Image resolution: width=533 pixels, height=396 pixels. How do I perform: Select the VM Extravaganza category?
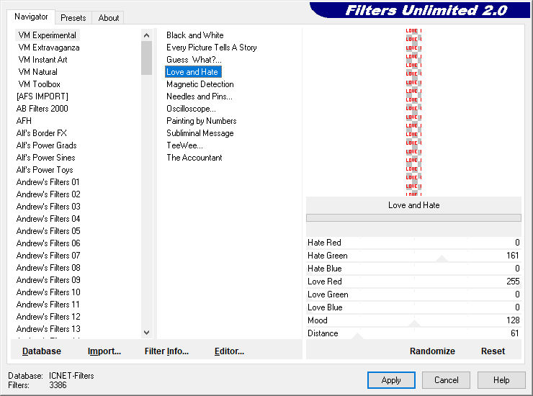tap(49, 48)
